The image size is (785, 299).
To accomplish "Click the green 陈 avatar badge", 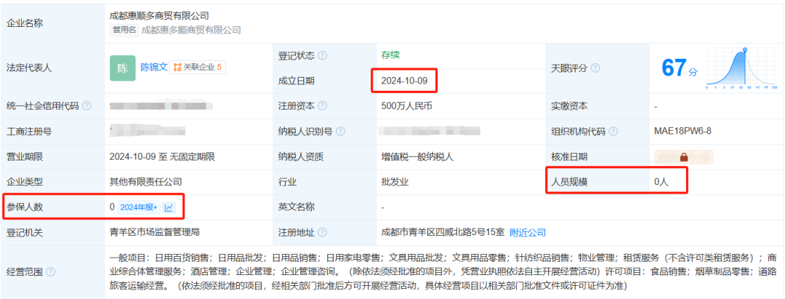I will tap(122, 67).
